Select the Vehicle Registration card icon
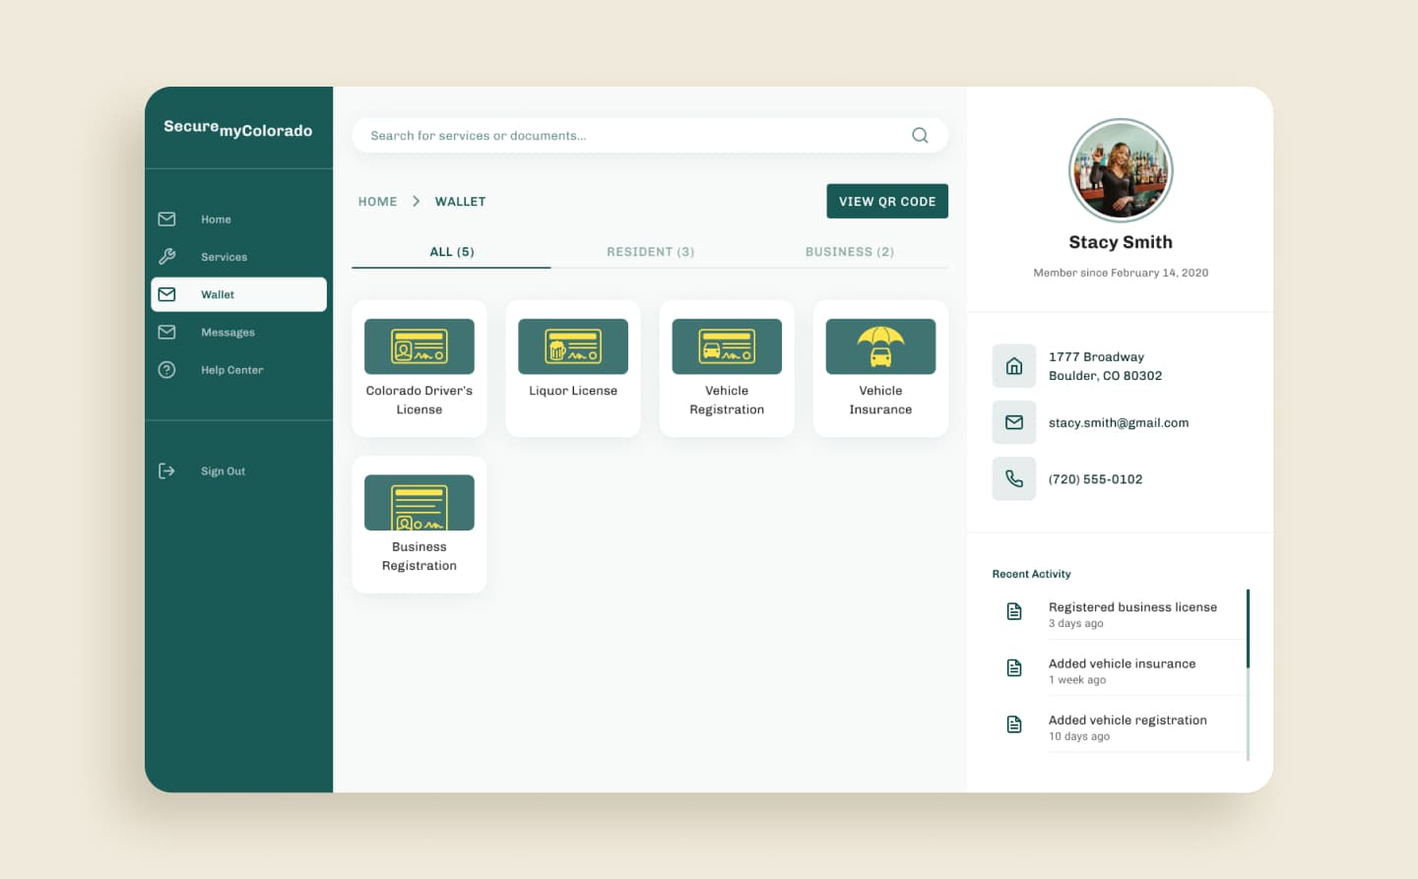The height and width of the screenshot is (879, 1418). click(x=727, y=346)
